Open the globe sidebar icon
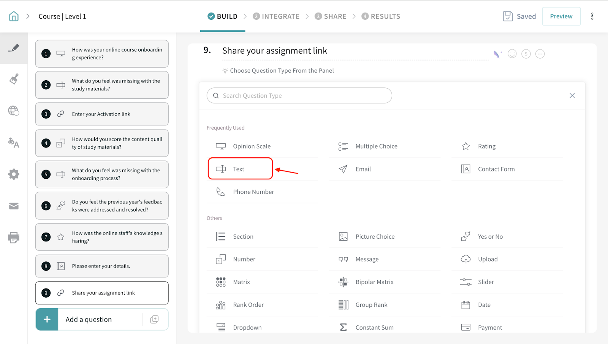The image size is (608, 344). click(14, 111)
